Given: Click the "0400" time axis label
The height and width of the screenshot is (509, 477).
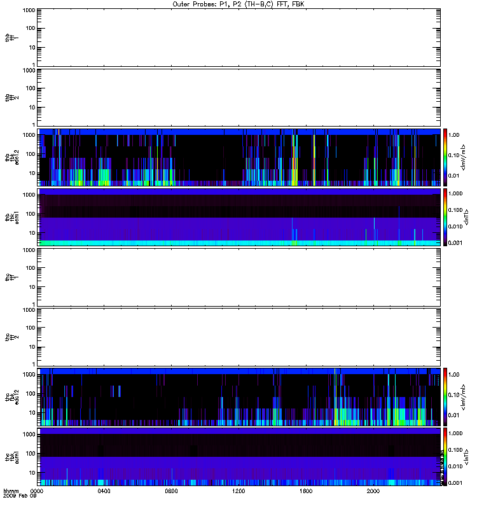Looking at the screenshot, I should (104, 491).
